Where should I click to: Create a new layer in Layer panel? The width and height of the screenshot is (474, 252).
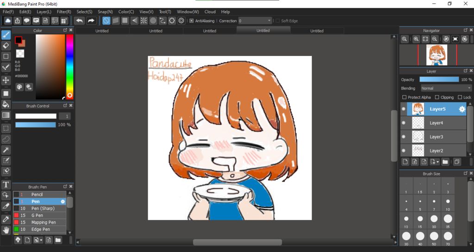pyautogui.click(x=405, y=162)
